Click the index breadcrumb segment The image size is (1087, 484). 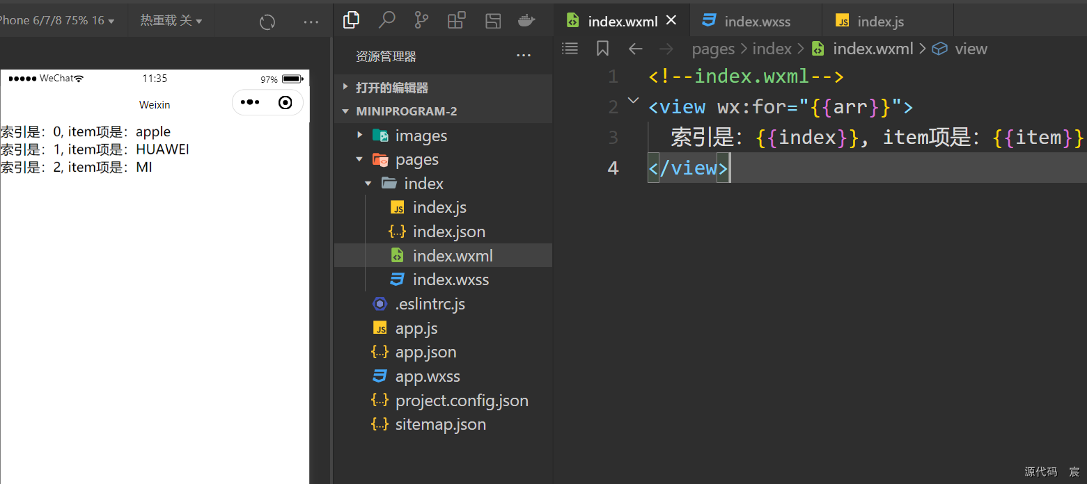point(772,49)
